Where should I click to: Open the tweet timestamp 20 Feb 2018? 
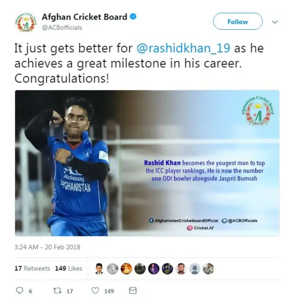click(x=47, y=247)
